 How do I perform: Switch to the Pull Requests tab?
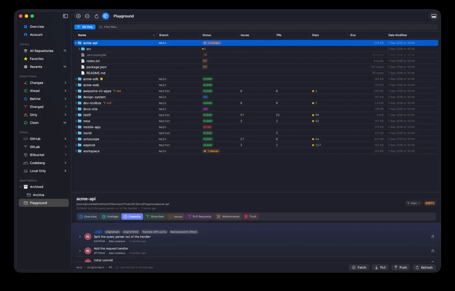coord(200,217)
